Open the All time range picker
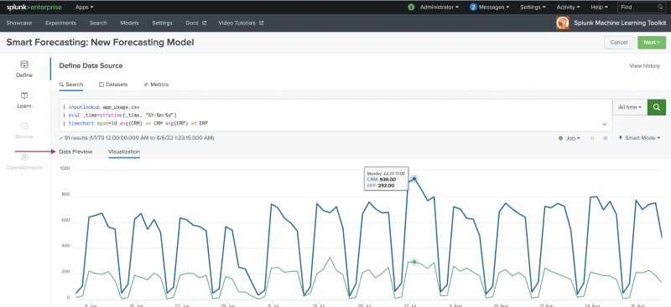 630,107
